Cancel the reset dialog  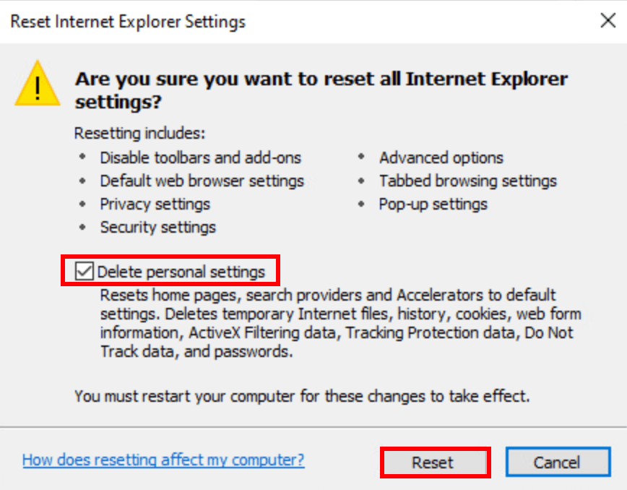[x=556, y=463]
